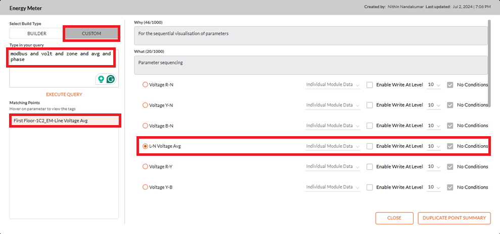Click the EXECUTE QUERY link
This screenshot has height=234, width=500.
click(64, 94)
